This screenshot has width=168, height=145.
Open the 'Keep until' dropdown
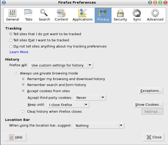68,105
